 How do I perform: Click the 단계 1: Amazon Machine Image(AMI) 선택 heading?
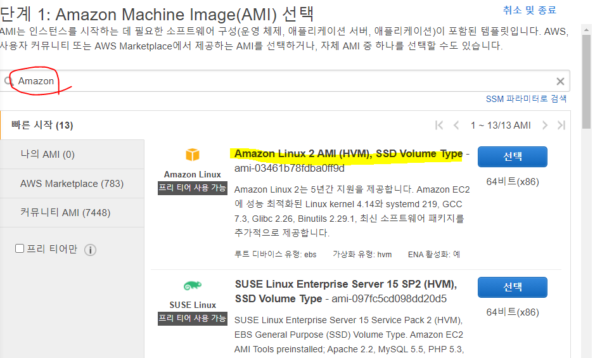tap(157, 15)
